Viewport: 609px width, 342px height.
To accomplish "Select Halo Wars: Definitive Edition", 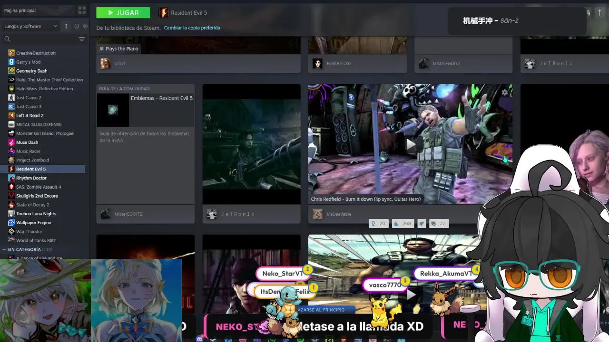I will (x=45, y=89).
